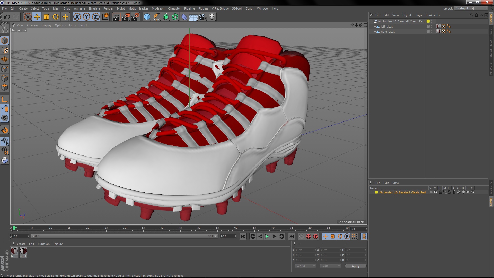Go to start of animation
Screen dimensions: 494x278
(x=243, y=236)
